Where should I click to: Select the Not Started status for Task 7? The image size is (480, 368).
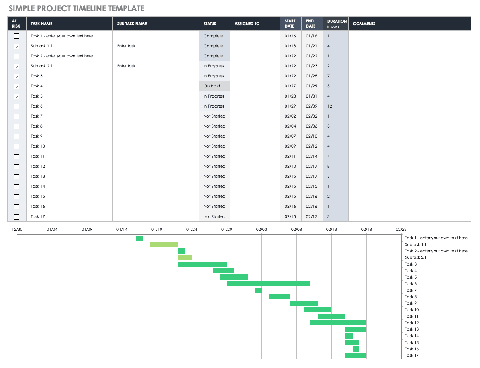[x=214, y=116]
